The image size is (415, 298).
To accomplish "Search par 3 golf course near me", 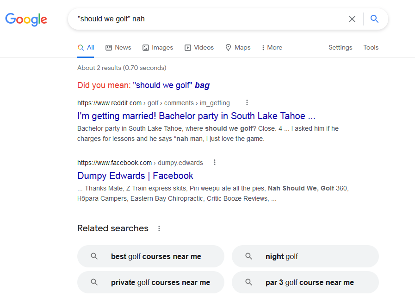I will [x=305, y=282].
